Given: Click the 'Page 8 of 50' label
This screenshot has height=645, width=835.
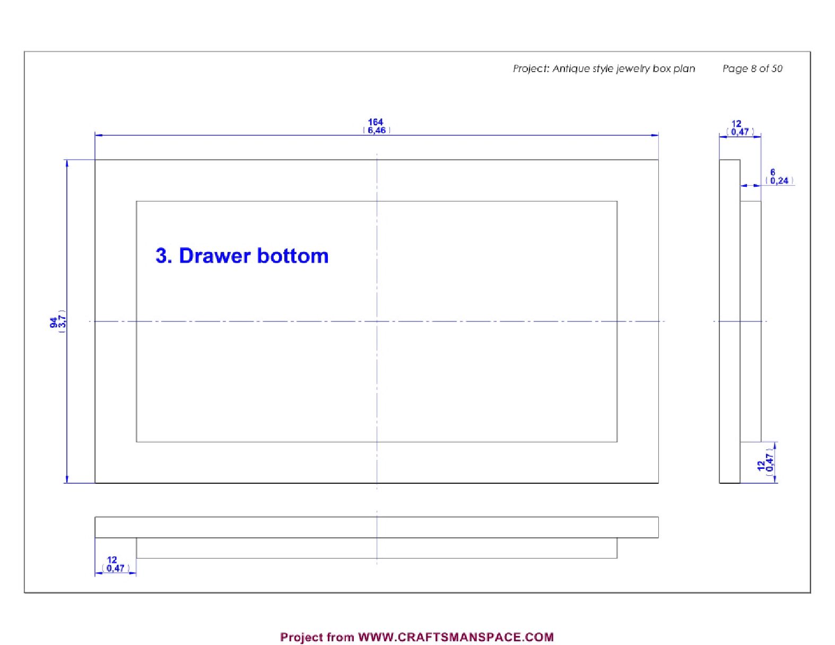Looking at the screenshot, I should [752, 68].
